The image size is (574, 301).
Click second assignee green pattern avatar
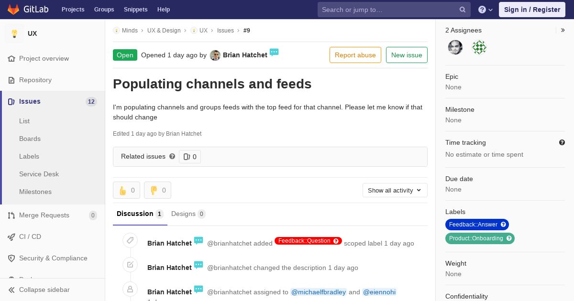coord(479,47)
